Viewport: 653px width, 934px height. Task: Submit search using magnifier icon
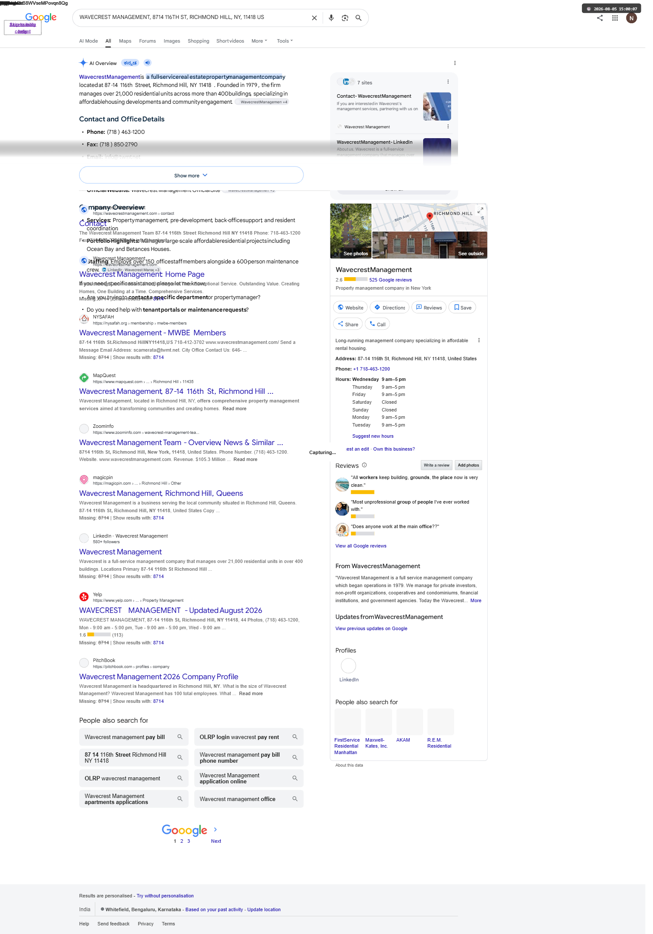[x=358, y=18]
